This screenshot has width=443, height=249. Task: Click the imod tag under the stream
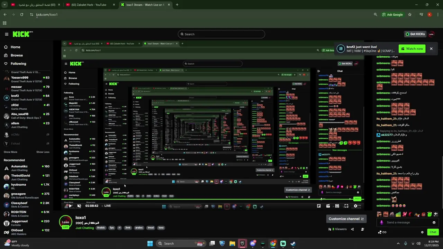151,228
